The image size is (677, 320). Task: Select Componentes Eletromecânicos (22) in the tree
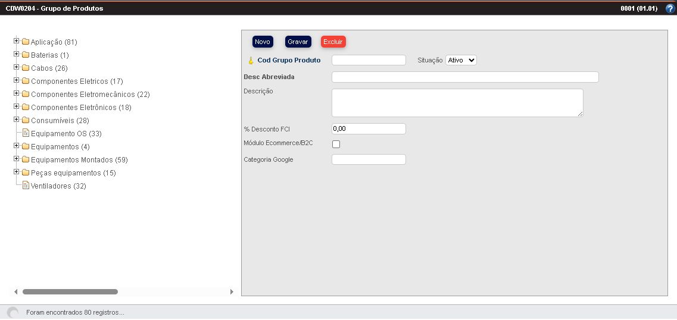(x=90, y=95)
